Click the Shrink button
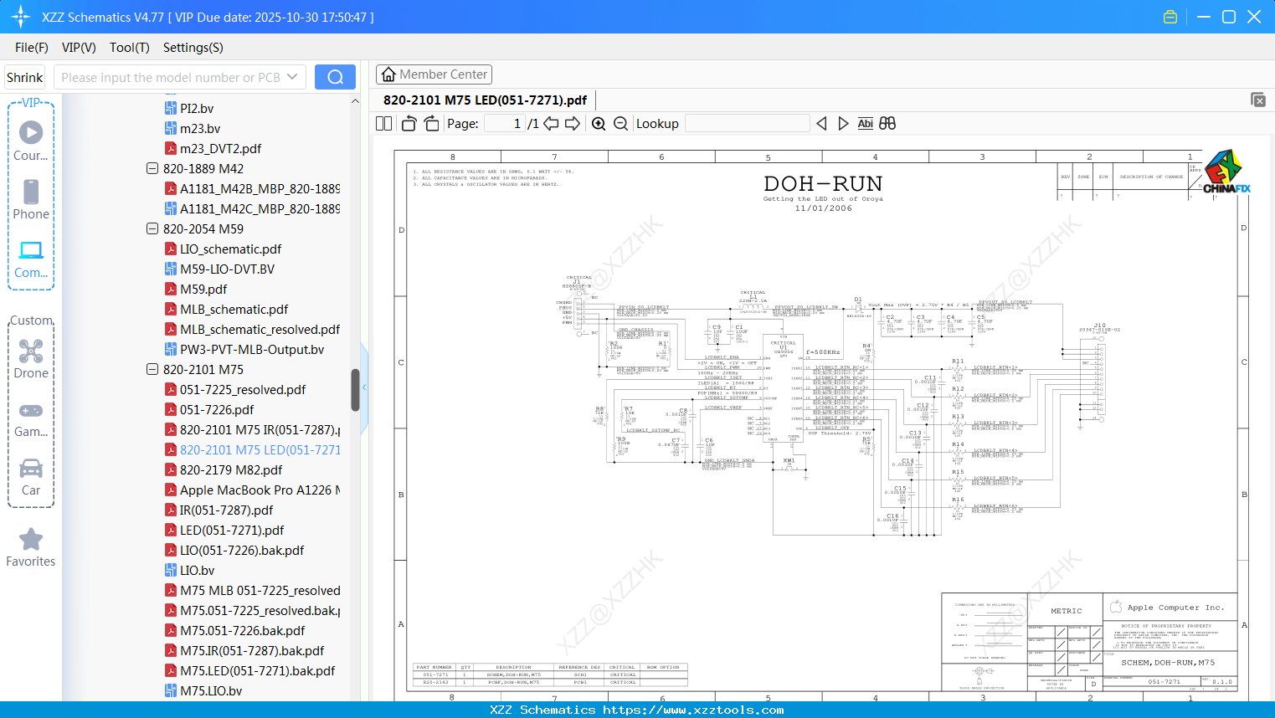This screenshot has width=1275, height=718. [x=24, y=77]
